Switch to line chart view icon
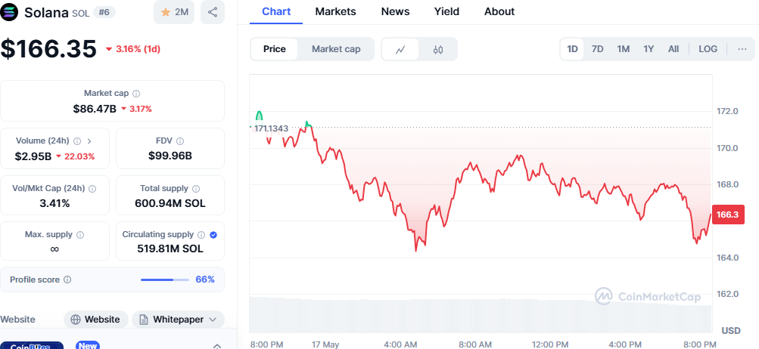The width and height of the screenshot is (759, 349). tap(401, 49)
